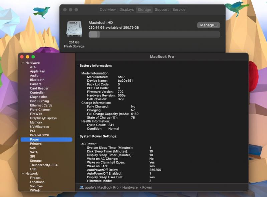Click the Hibernate Mode value 3

pyautogui.click(x=151, y=181)
